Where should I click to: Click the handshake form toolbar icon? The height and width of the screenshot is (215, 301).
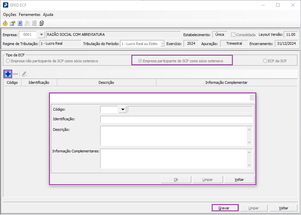tap(13, 23)
